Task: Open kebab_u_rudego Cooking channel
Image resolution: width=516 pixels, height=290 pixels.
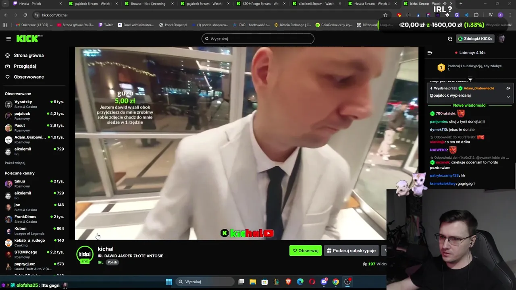Action: coord(34,242)
